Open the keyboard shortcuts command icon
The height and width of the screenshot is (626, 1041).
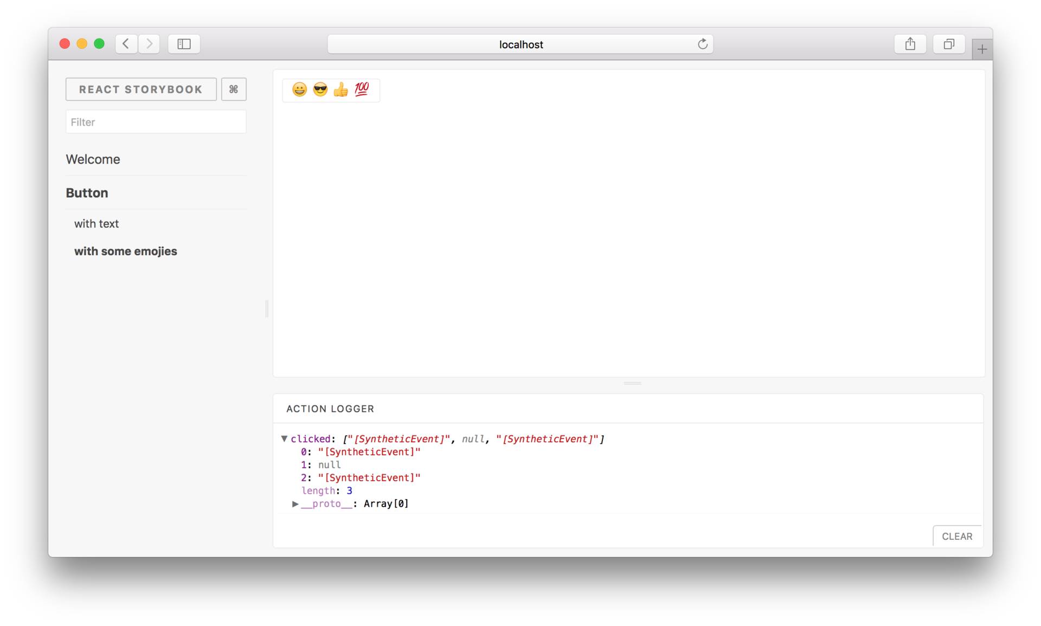[x=234, y=89]
